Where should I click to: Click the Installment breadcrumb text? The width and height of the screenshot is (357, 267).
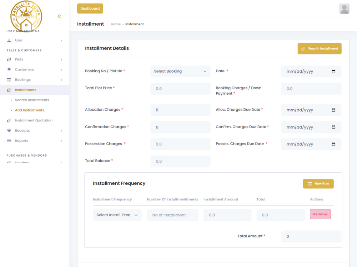coord(134,24)
